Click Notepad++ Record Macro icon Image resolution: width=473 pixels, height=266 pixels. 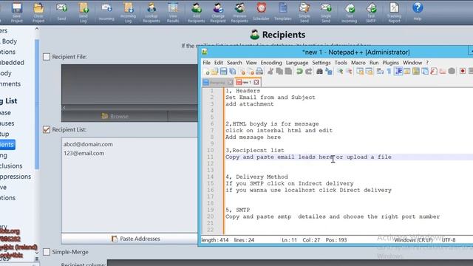(463, 71)
